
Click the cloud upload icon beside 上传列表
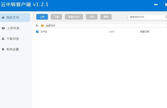pos(3,28)
